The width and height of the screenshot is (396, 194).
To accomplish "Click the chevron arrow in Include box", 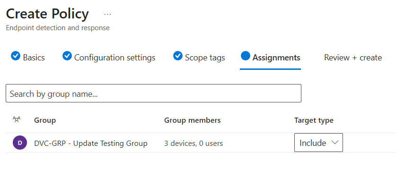I will pyautogui.click(x=334, y=143).
